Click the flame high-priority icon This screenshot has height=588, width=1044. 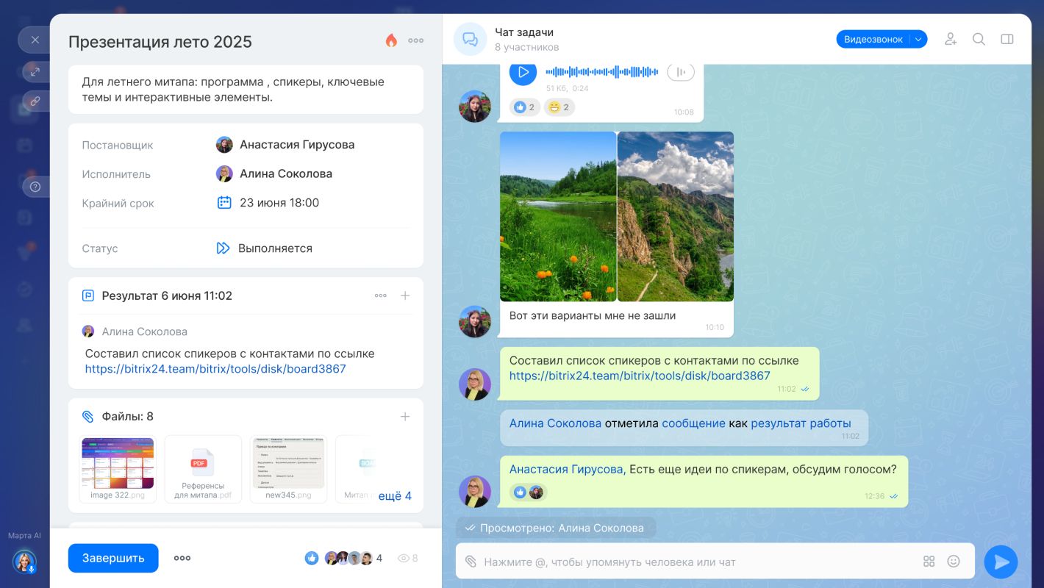(x=391, y=41)
